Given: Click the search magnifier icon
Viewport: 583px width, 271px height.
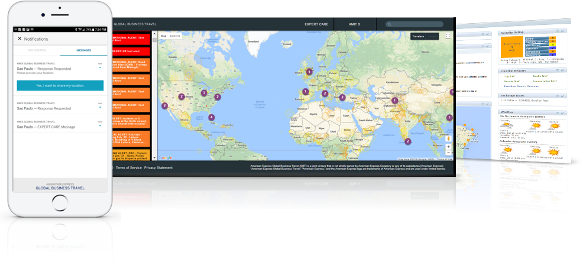Looking at the screenshot, I should pos(390,24).
